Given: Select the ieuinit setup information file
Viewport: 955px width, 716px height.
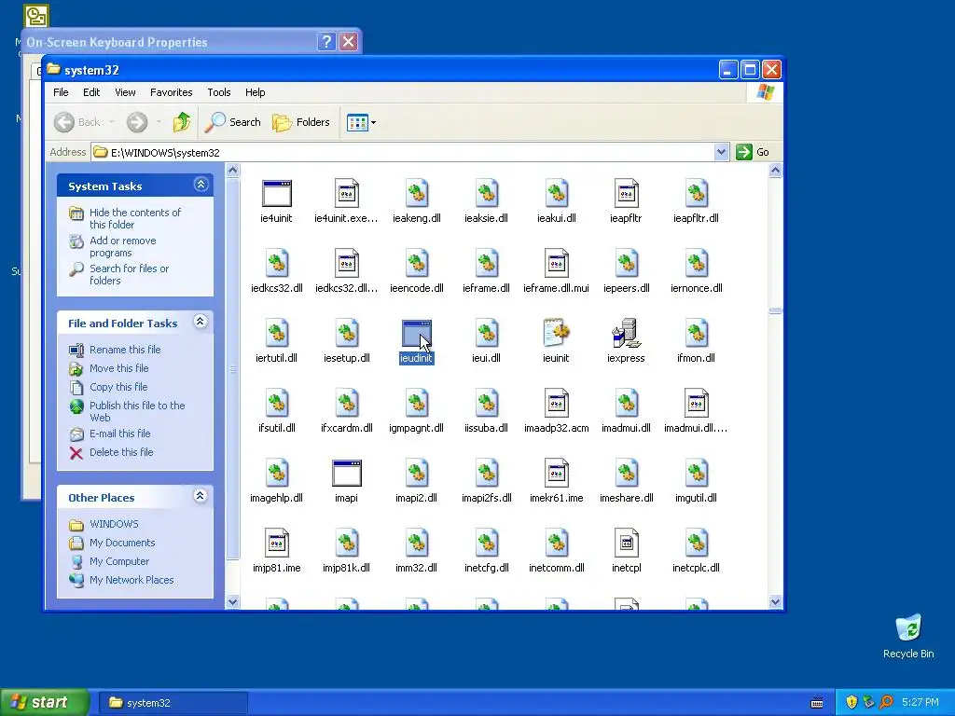Looking at the screenshot, I should point(556,334).
